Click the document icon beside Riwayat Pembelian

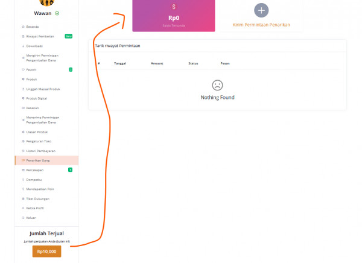(x=23, y=36)
